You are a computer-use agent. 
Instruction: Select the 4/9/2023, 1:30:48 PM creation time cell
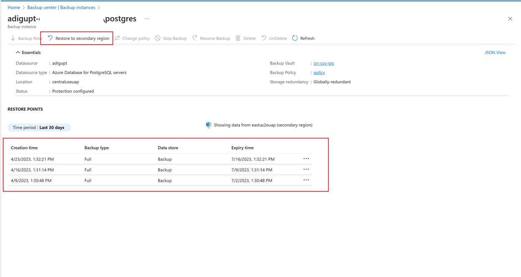[x=31, y=180]
